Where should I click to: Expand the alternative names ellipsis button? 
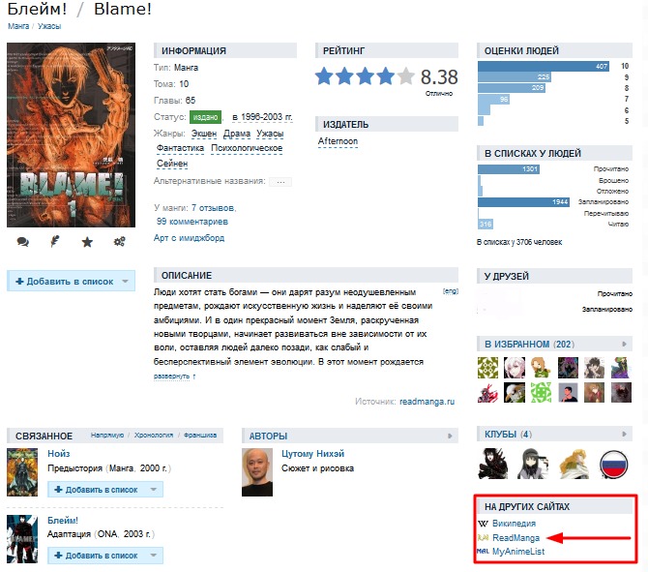click(x=280, y=182)
